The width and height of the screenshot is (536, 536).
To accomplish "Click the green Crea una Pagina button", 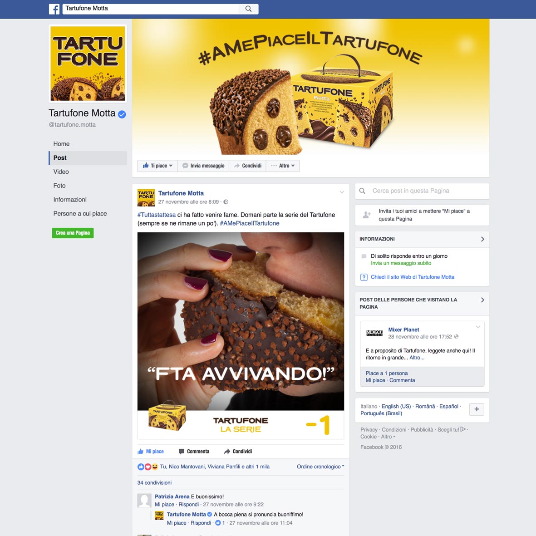I will (73, 233).
